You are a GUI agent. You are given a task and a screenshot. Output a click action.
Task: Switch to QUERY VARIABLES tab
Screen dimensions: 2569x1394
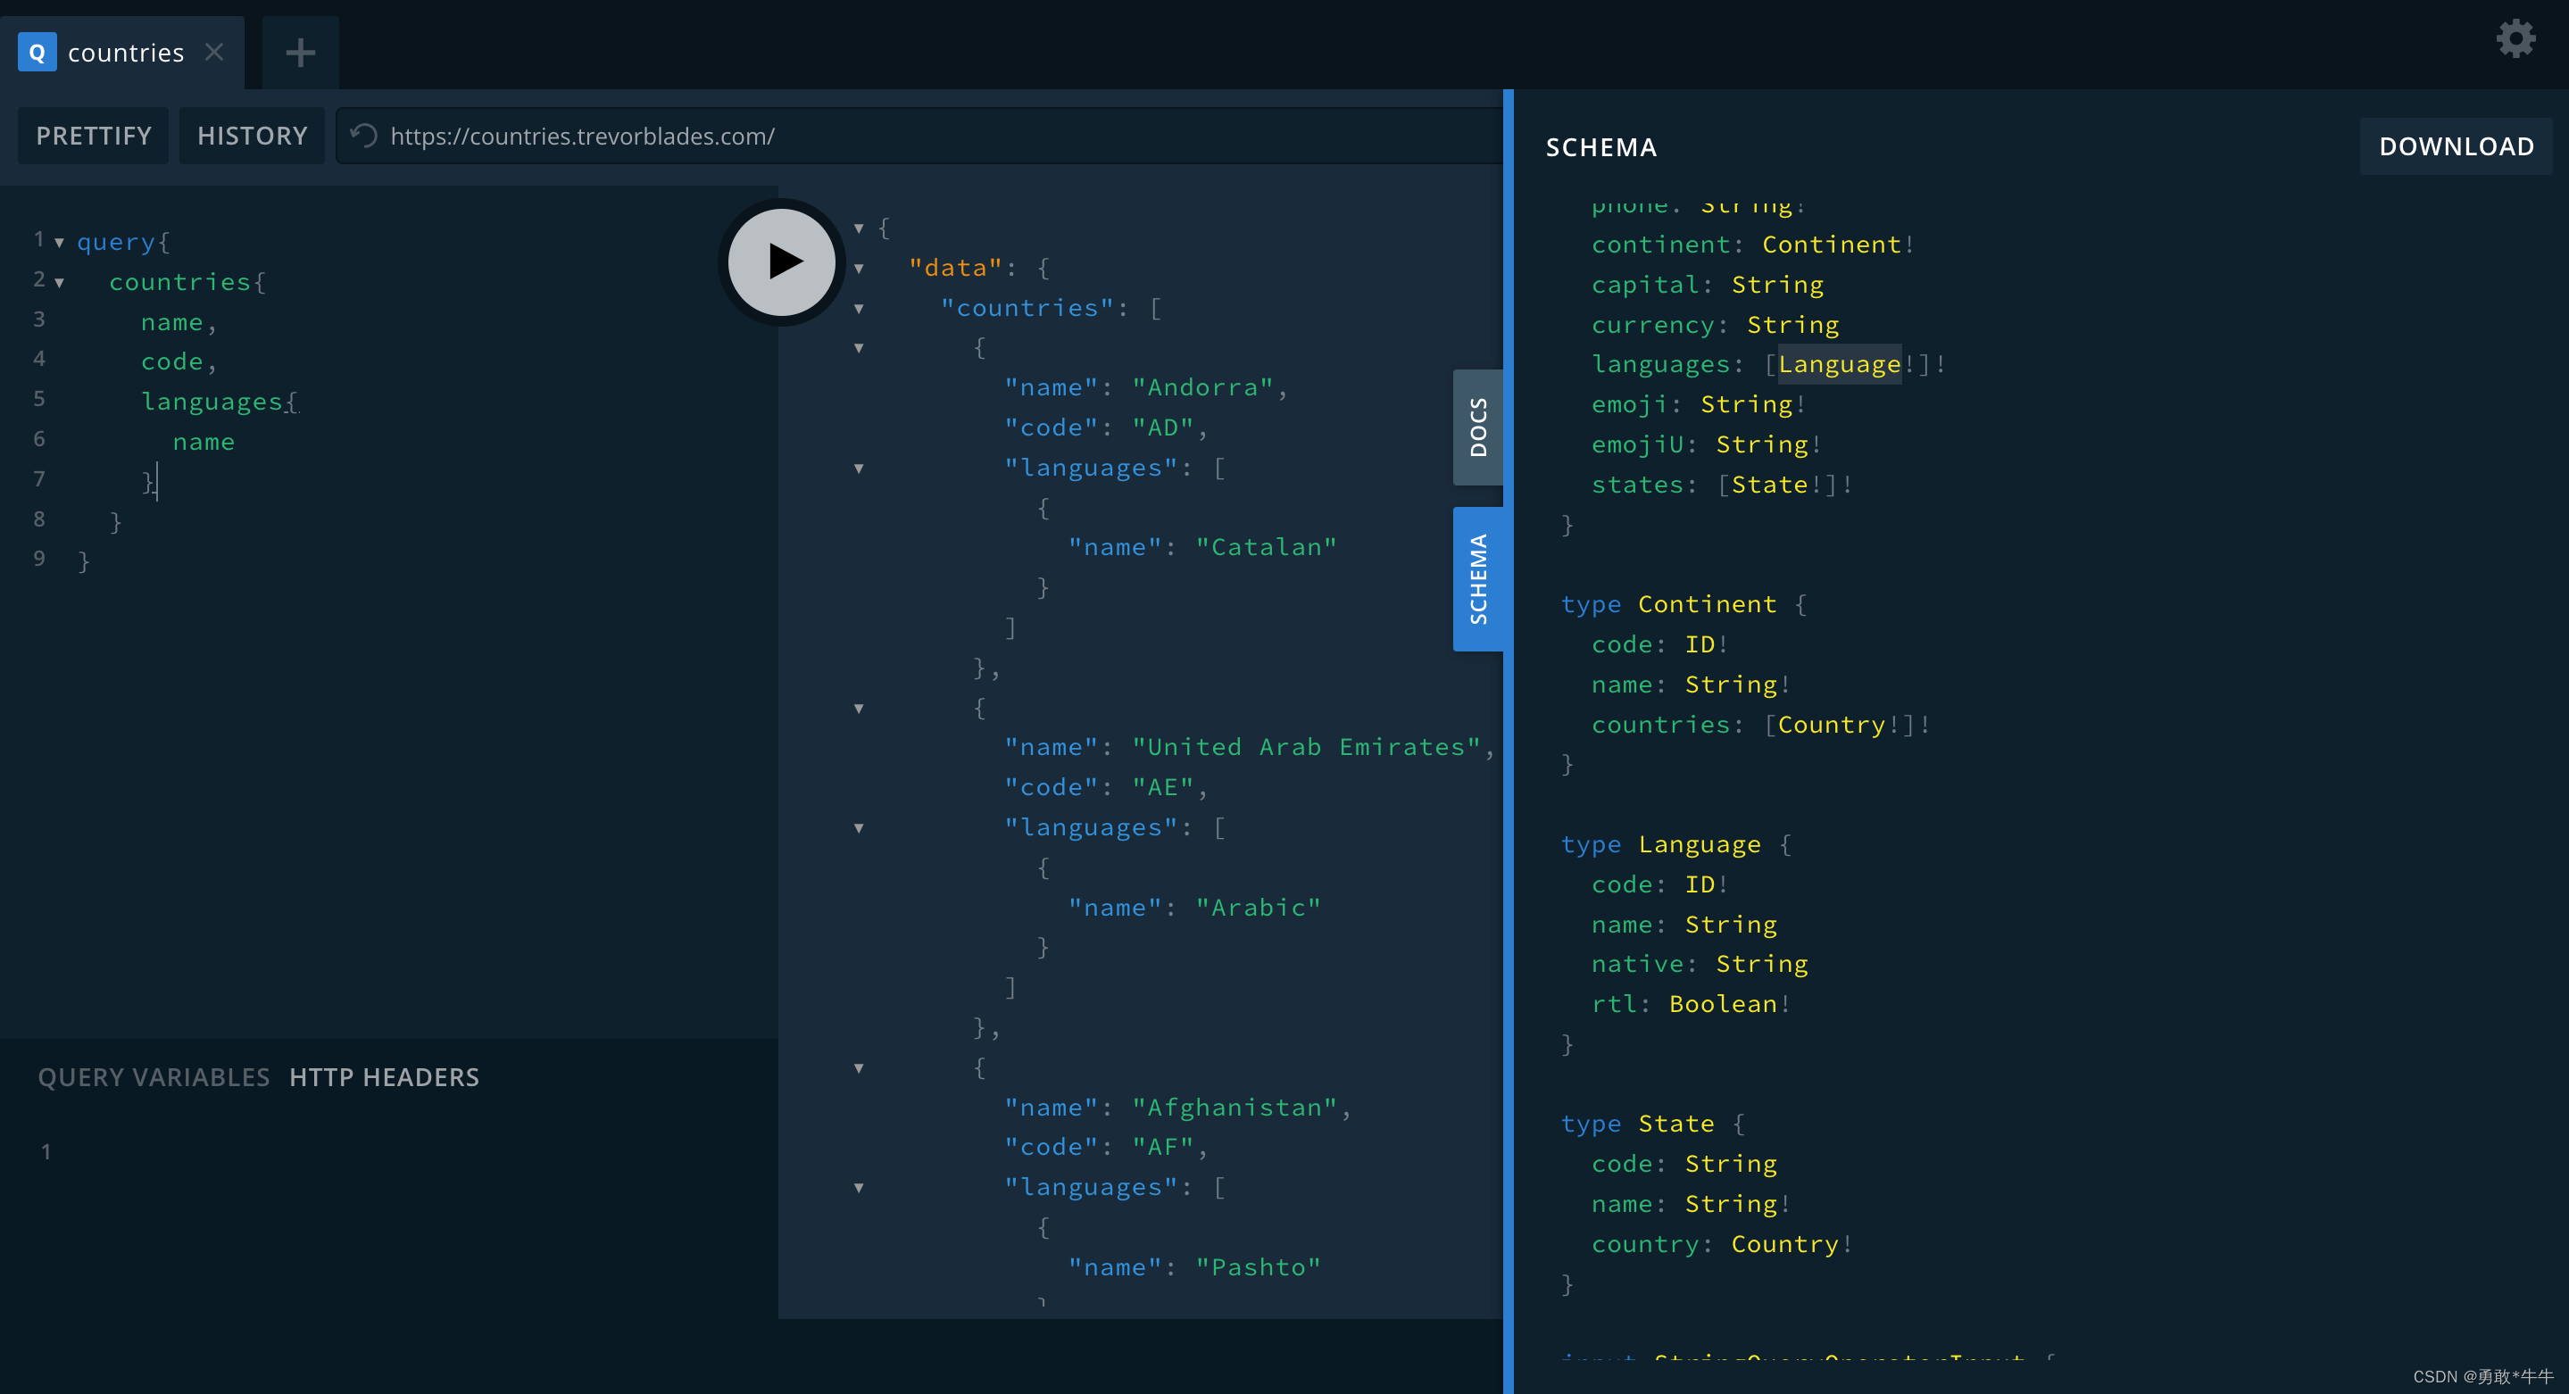tap(154, 1077)
